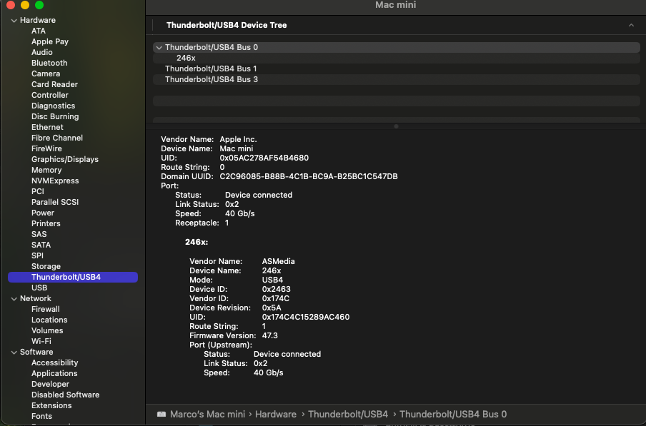Select FireWire in the sidebar
The width and height of the screenshot is (646, 426).
[x=46, y=148]
